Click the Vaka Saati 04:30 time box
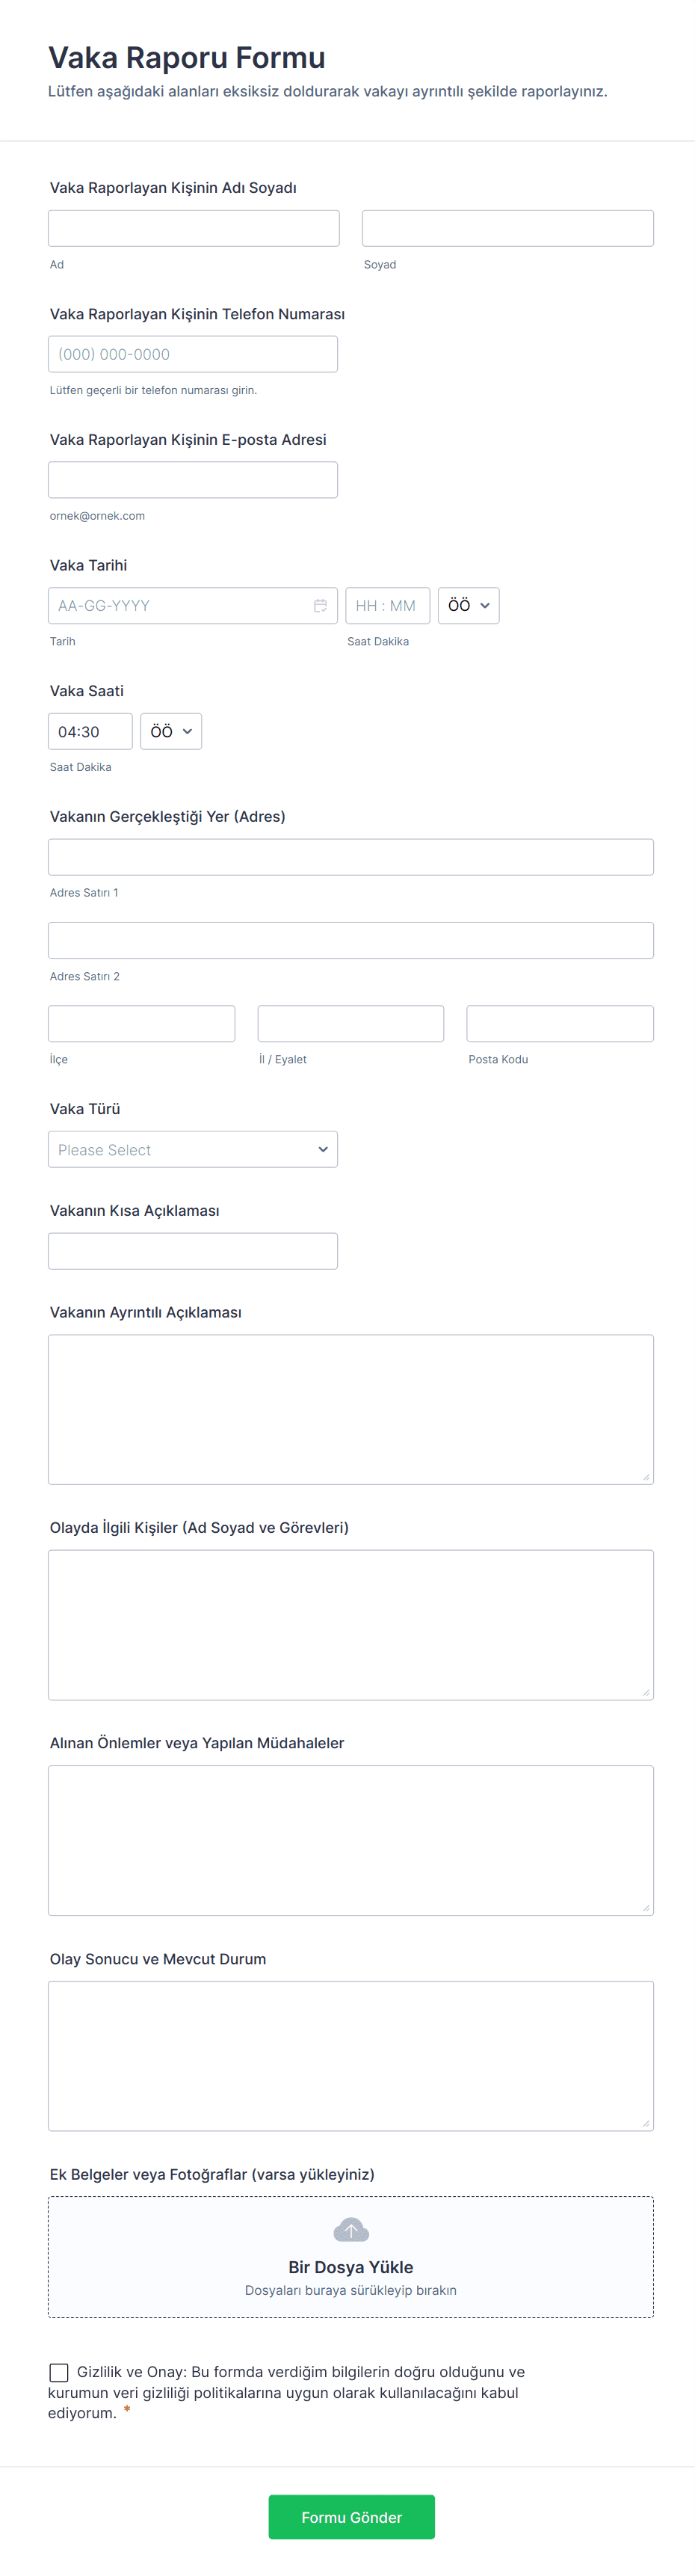Viewport: 695px width, 2576px height. [x=90, y=732]
